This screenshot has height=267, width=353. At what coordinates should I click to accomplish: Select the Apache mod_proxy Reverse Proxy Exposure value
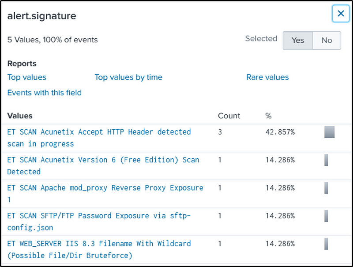pos(105,188)
